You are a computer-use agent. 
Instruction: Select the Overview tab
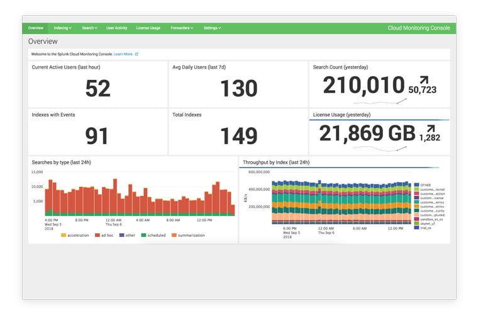35,28
